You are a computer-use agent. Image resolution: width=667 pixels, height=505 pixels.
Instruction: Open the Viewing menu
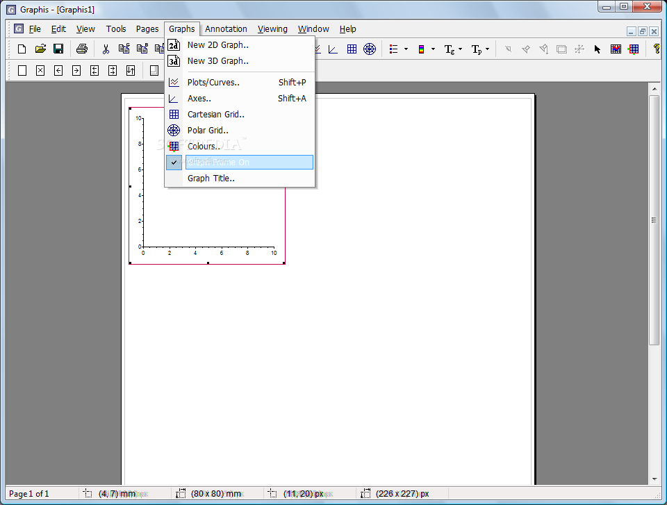coord(272,29)
